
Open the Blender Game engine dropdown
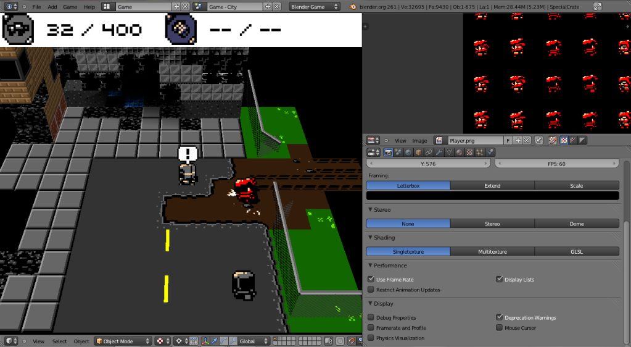[315, 6]
